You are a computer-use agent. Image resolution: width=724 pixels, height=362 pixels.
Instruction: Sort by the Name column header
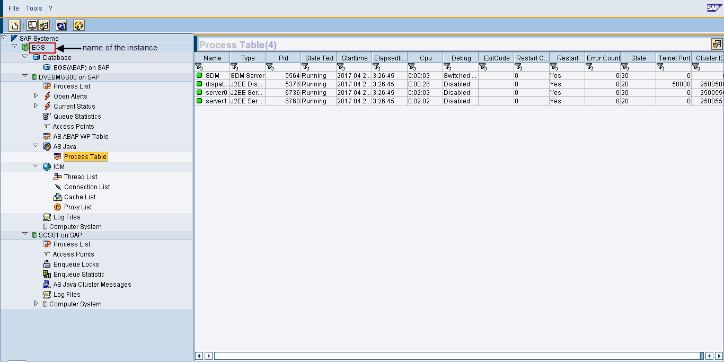point(212,58)
